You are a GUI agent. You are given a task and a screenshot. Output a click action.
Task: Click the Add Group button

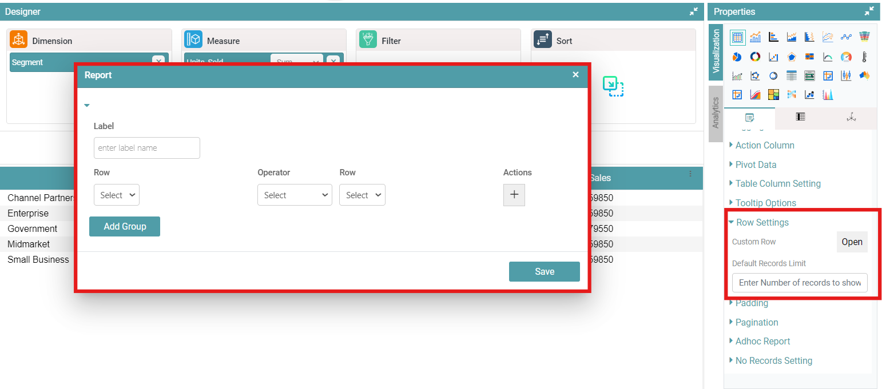(x=125, y=226)
